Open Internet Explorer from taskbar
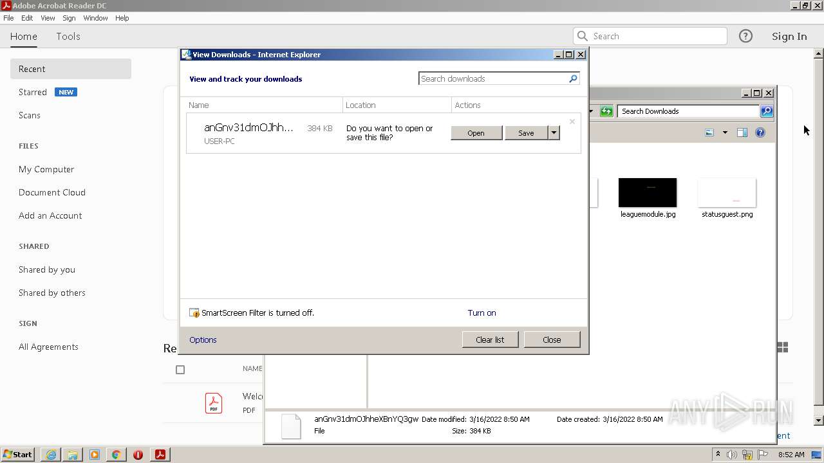This screenshot has height=463, width=824. (51, 454)
